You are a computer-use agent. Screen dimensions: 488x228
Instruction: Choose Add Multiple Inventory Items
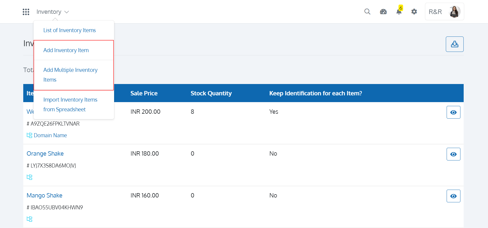coord(70,75)
